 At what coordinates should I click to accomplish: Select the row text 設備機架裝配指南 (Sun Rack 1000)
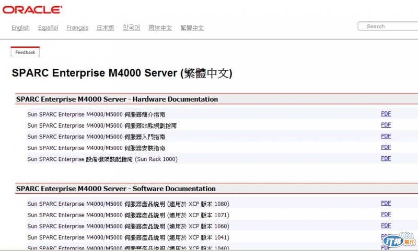[102, 159]
